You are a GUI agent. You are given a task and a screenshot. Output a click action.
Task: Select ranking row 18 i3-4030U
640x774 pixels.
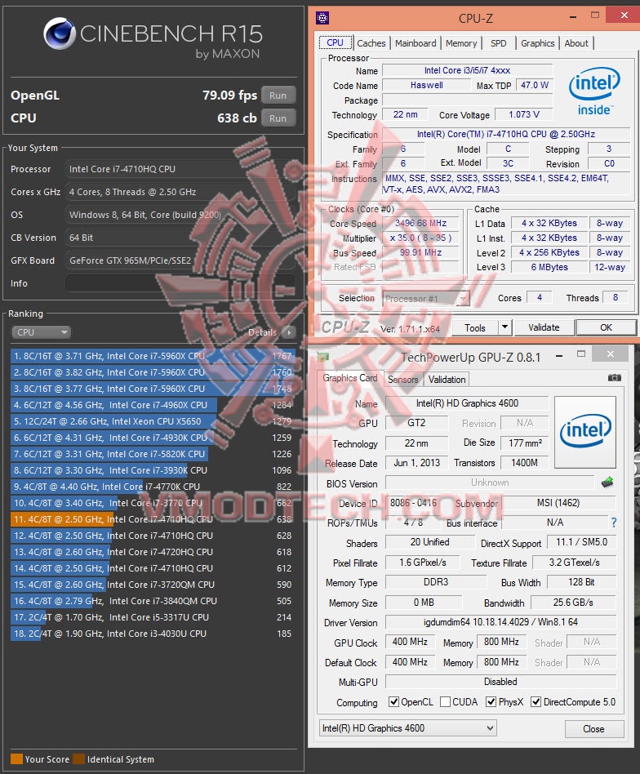tap(153, 634)
